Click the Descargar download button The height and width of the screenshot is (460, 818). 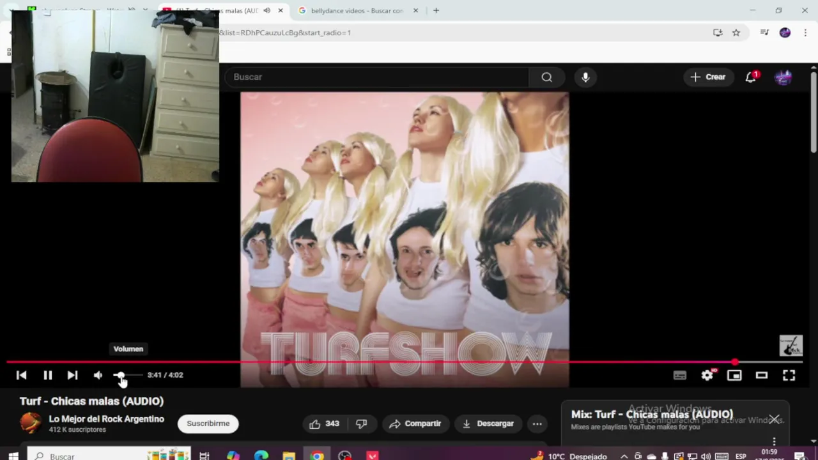point(488,424)
